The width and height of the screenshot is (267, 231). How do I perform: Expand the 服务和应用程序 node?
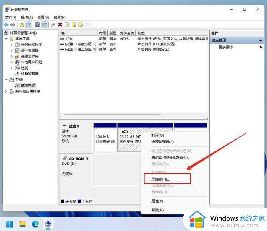click(6, 91)
